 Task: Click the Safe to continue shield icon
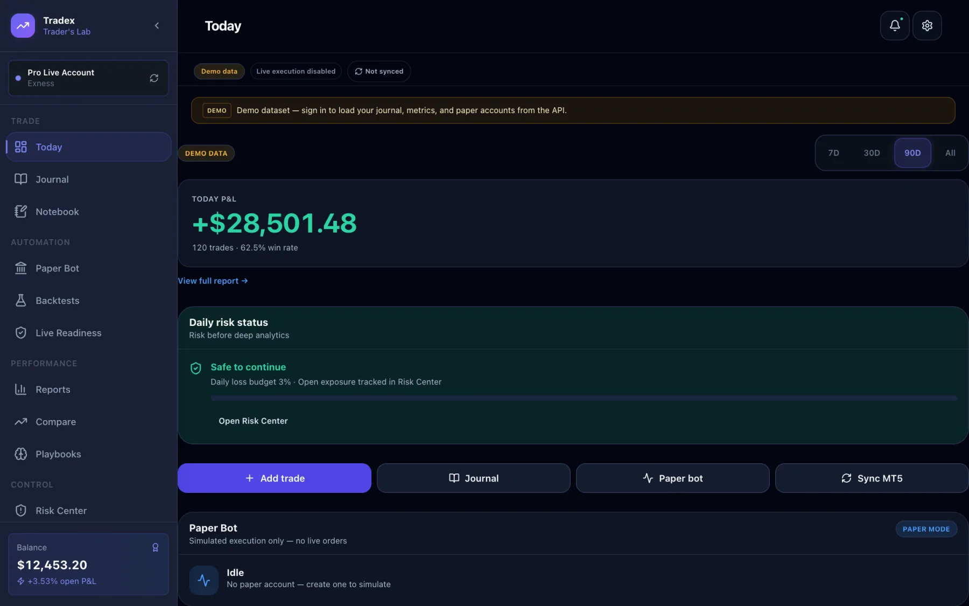pyautogui.click(x=196, y=368)
